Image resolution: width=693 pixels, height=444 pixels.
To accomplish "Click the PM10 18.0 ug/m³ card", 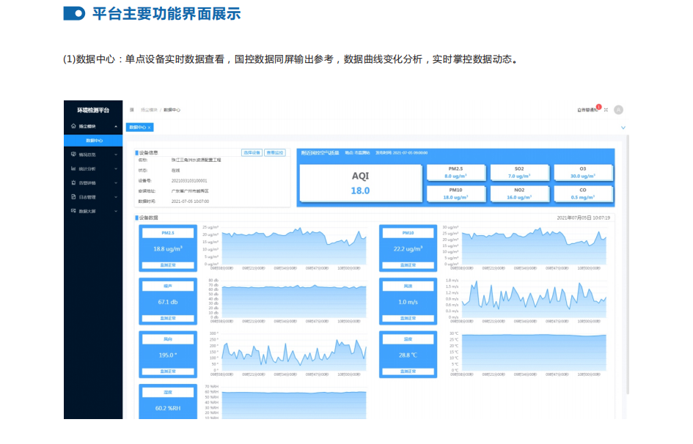I will (x=456, y=193).
